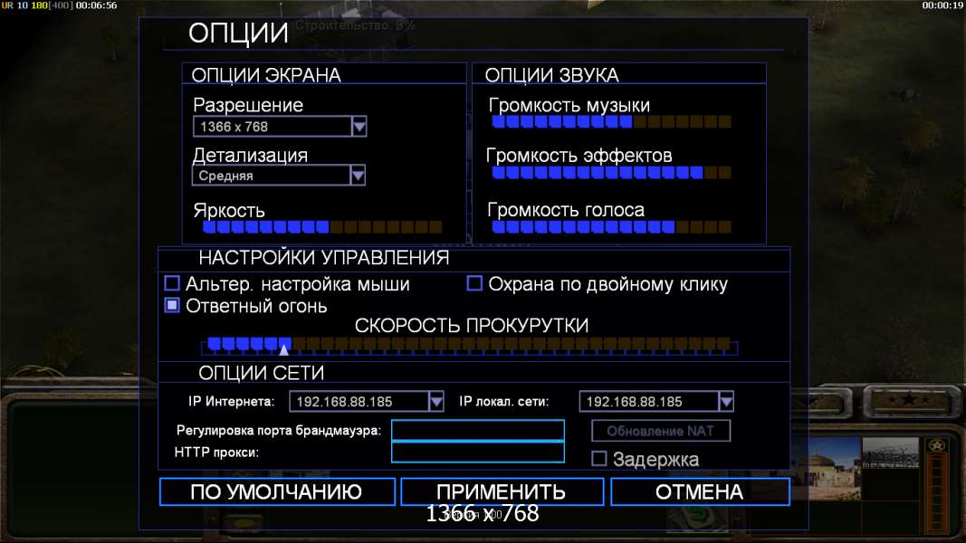Image resolution: width=966 pixels, height=543 pixels.
Task: Click the ОПЦИИ ЭКРАНА section header
Action: pyautogui.click(x=266, y=75)
